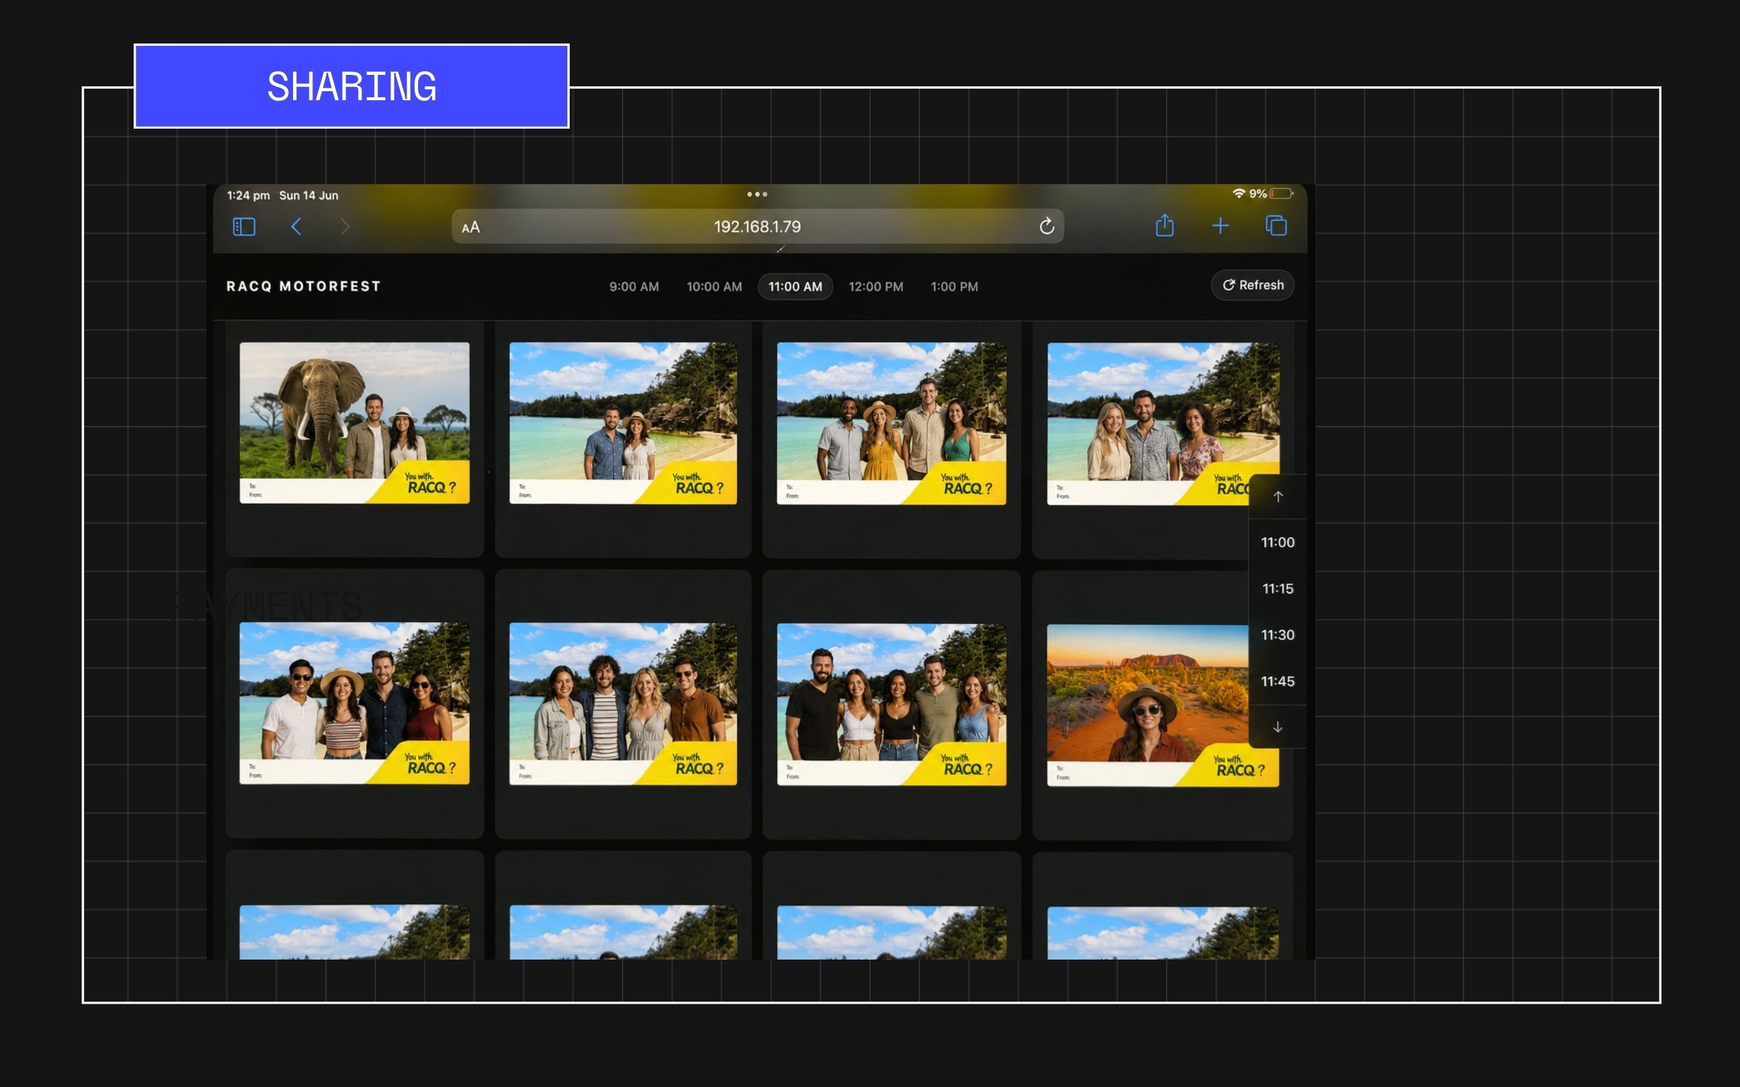Open the elephant safari photo card
Image resolution: width=1740 pixels, height=1087 pixels.
[355, 423]
